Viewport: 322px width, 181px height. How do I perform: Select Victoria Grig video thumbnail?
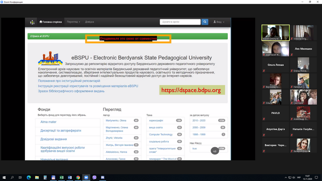pos(303,33)
